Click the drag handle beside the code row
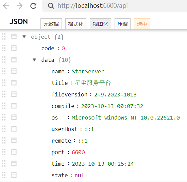 point(4,48)
